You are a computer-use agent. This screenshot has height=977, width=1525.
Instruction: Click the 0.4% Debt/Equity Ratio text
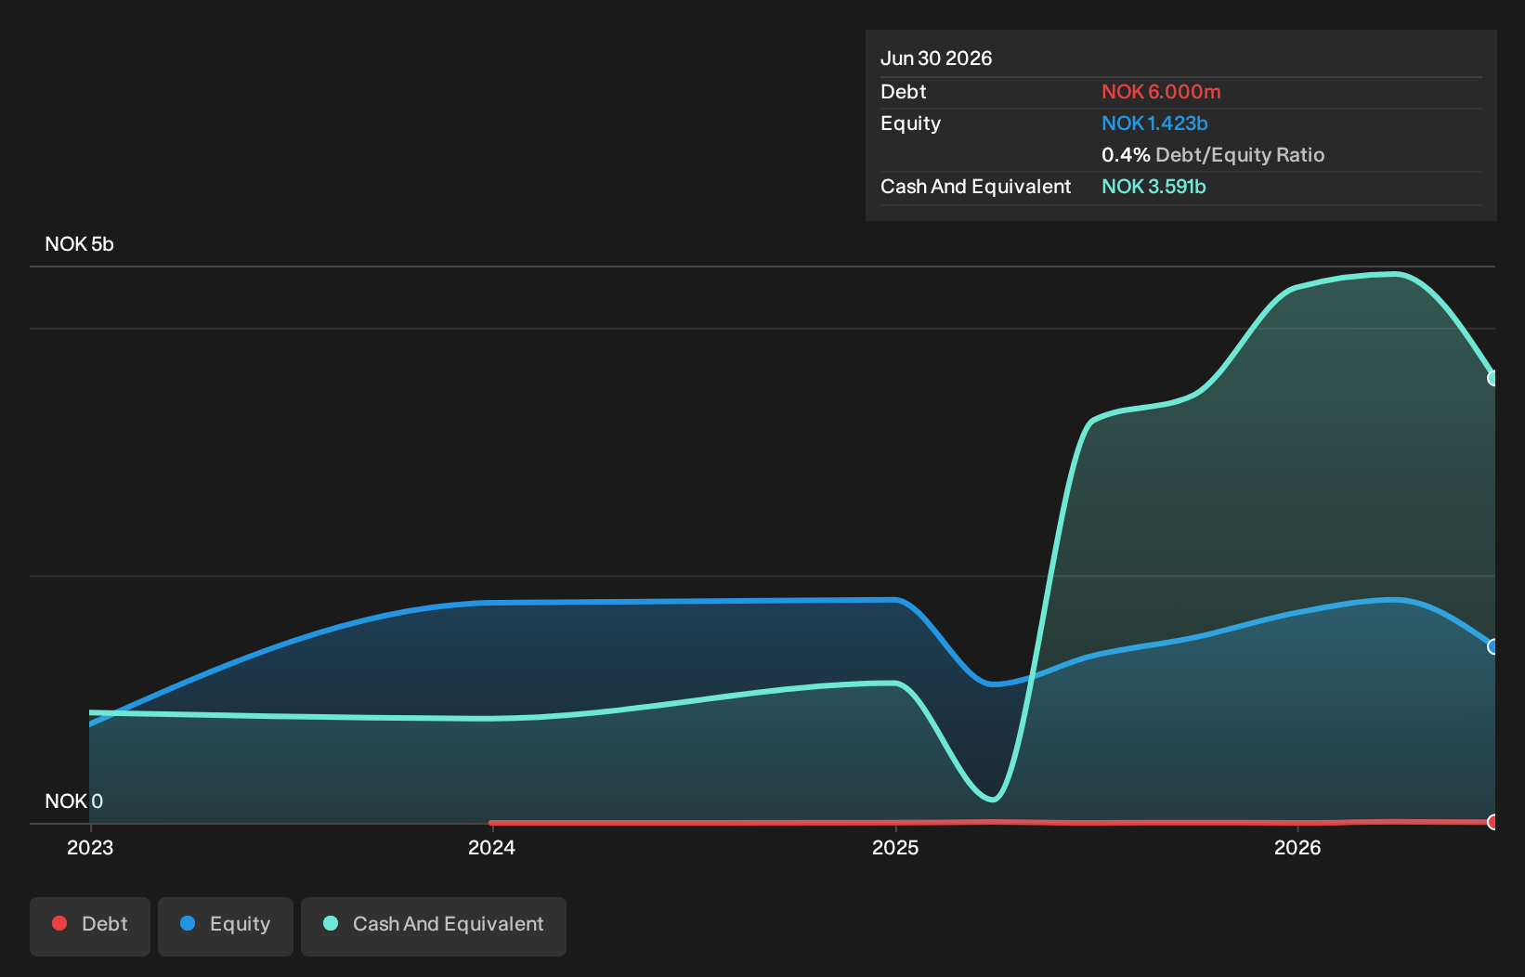pos(1213,155)
